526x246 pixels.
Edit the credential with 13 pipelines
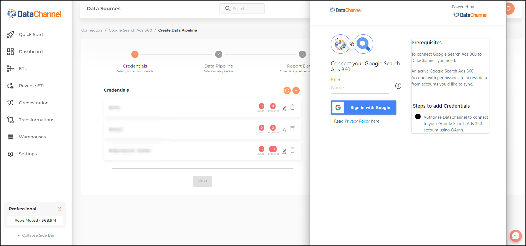pos(284,152)
